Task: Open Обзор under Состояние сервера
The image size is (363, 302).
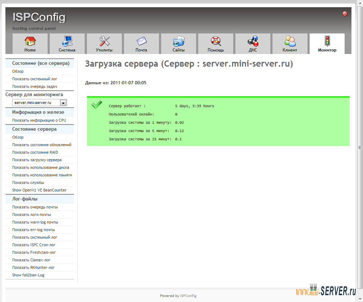Action: [18, 138]
